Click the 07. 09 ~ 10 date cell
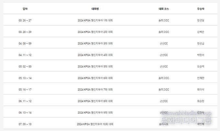 25,124
